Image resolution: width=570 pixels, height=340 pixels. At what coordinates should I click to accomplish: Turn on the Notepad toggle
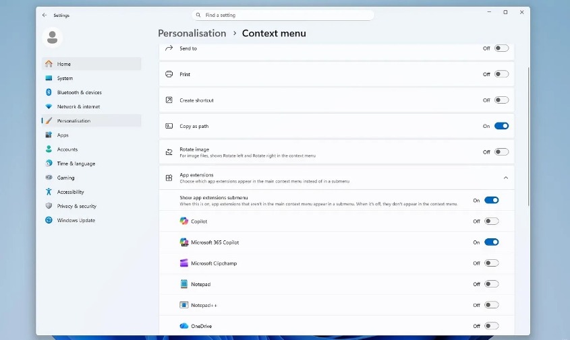tap(492, 284)
